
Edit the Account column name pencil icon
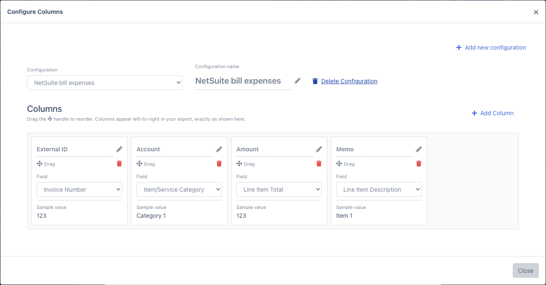(x=219, y=149)
